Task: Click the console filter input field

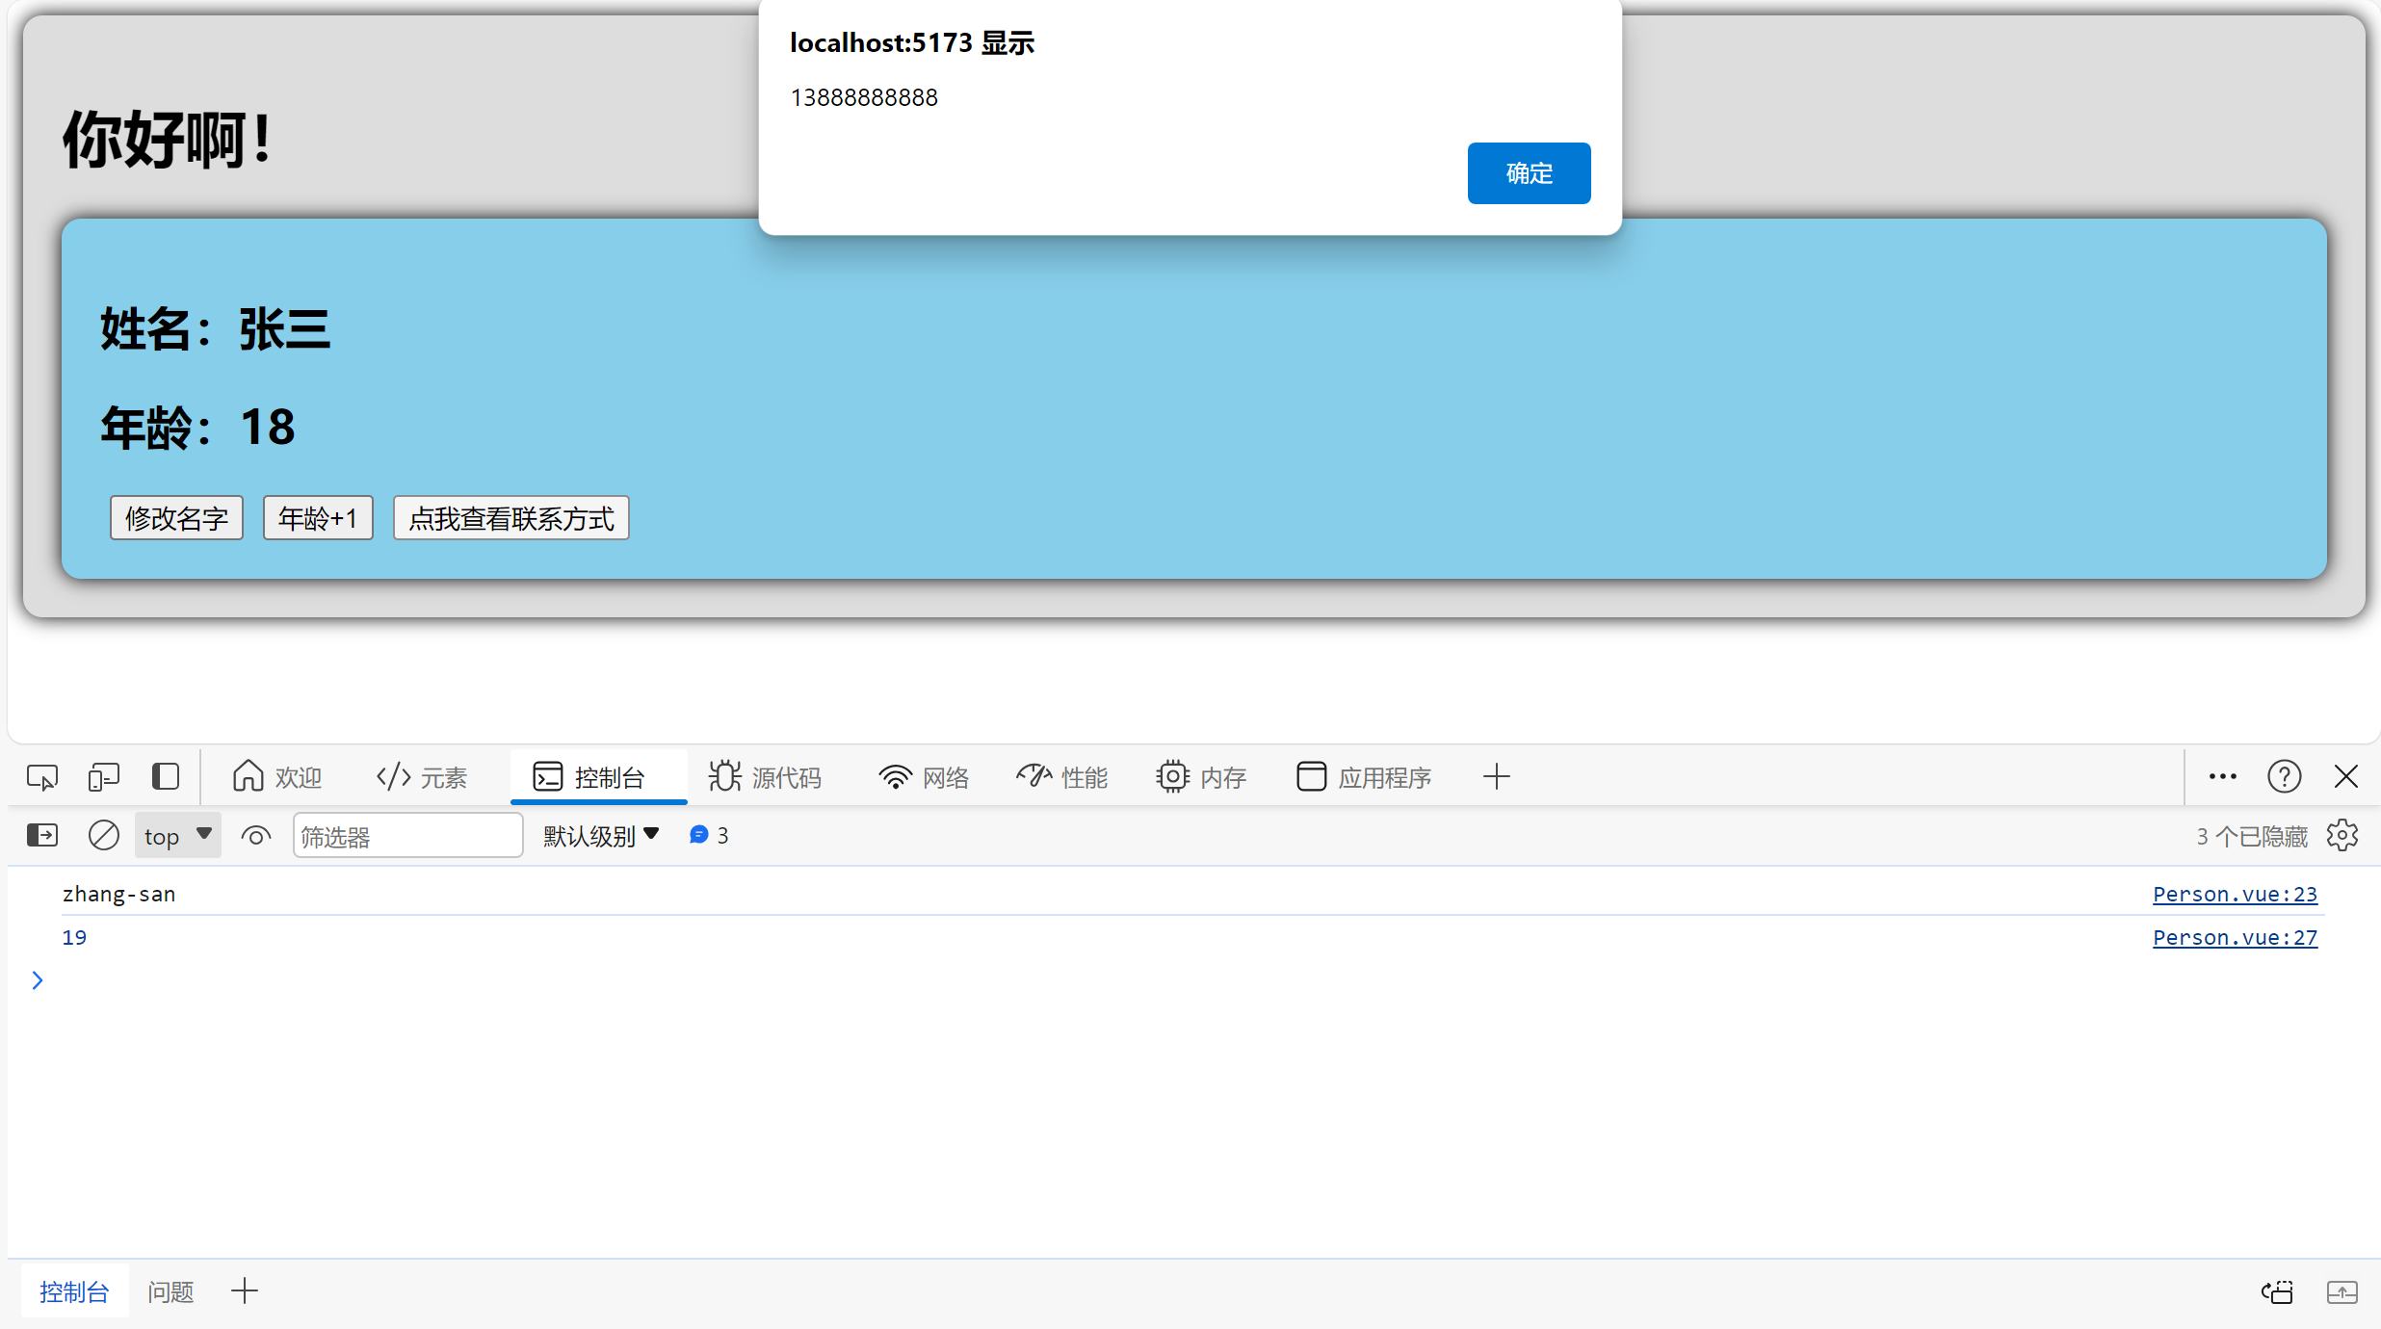Action: (407, 835)
